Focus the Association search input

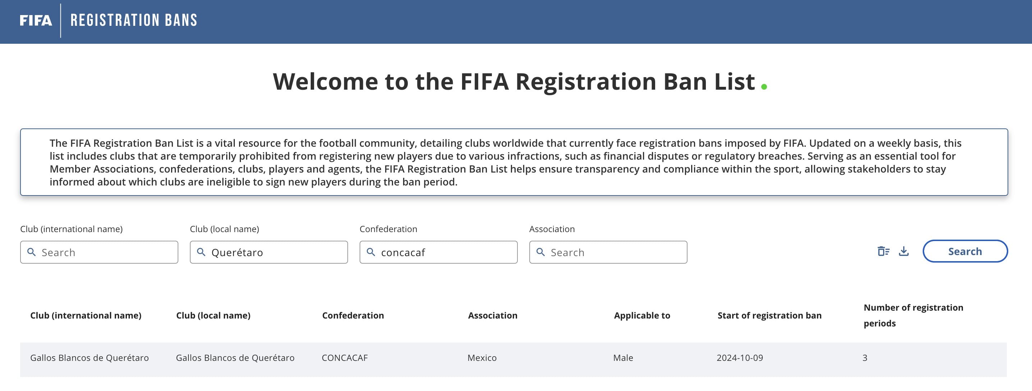(x=615, y=253)
